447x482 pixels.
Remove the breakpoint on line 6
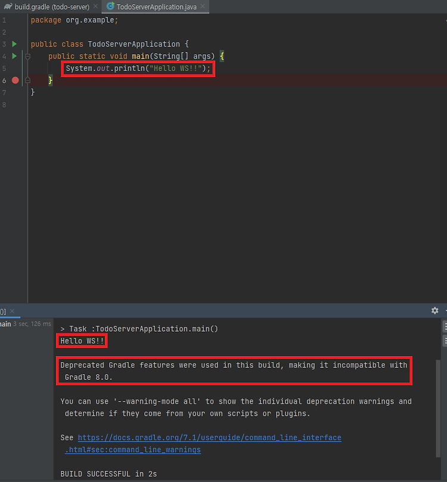point(15,80)
